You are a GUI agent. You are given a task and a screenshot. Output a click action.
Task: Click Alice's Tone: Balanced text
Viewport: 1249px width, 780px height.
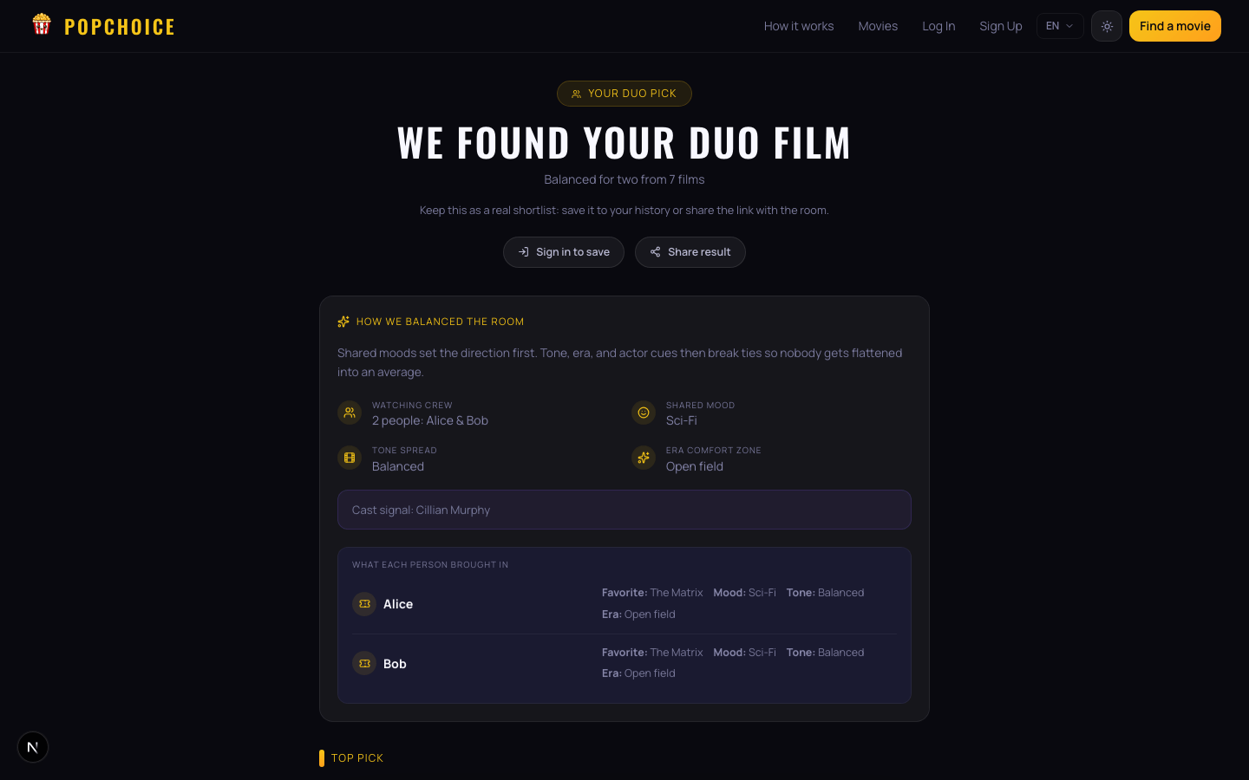tap(826, 593)
